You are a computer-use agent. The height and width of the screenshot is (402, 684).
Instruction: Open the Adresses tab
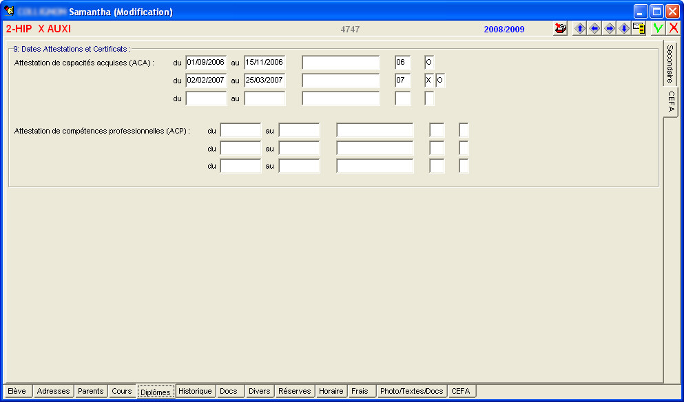[x=53, y=391]
